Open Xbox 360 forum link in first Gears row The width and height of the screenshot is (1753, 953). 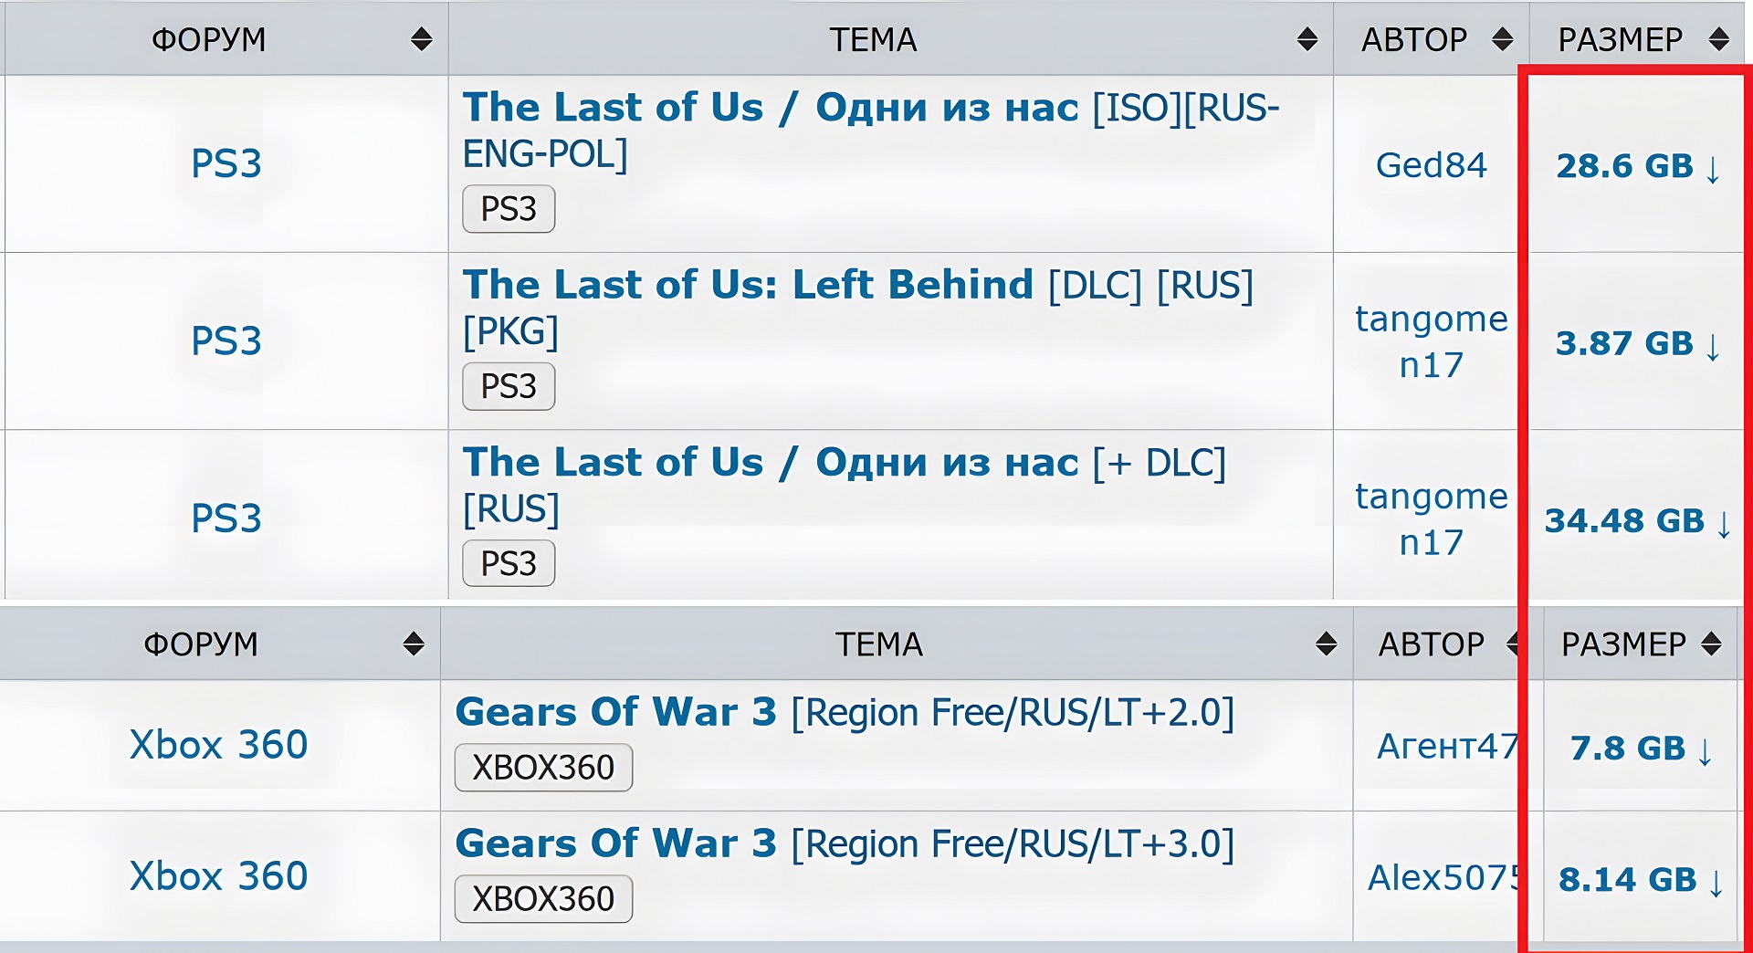[219, 745]
